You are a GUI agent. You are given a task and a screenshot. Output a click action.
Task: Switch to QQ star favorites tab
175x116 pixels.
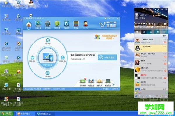[x=151, y=32]
